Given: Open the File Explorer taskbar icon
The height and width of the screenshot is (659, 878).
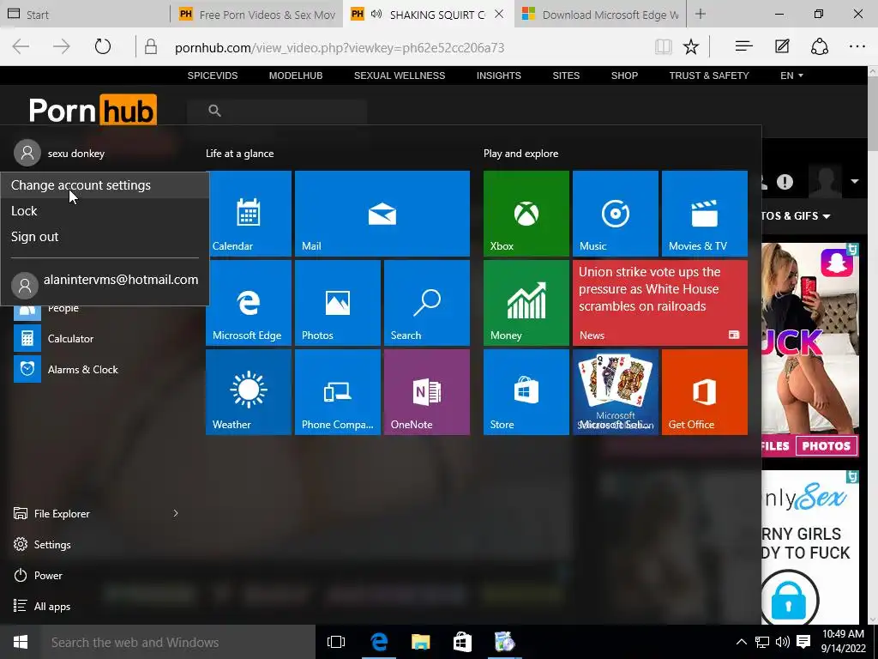Looking at the screenshot, I should 420,642.
